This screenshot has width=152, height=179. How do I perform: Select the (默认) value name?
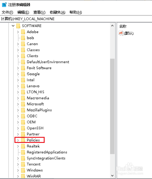coord(129,33)
